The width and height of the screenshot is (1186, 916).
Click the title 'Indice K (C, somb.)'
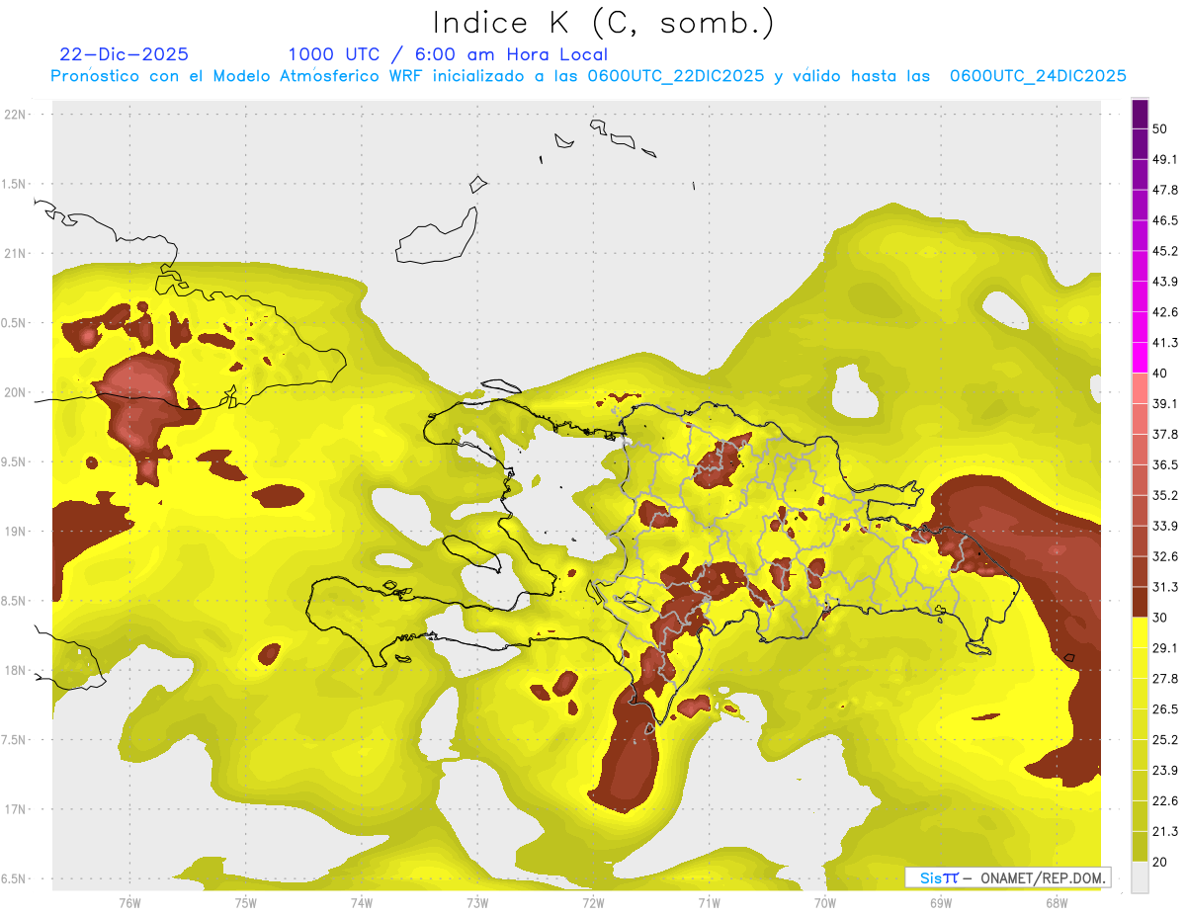(x=604, y=23)
